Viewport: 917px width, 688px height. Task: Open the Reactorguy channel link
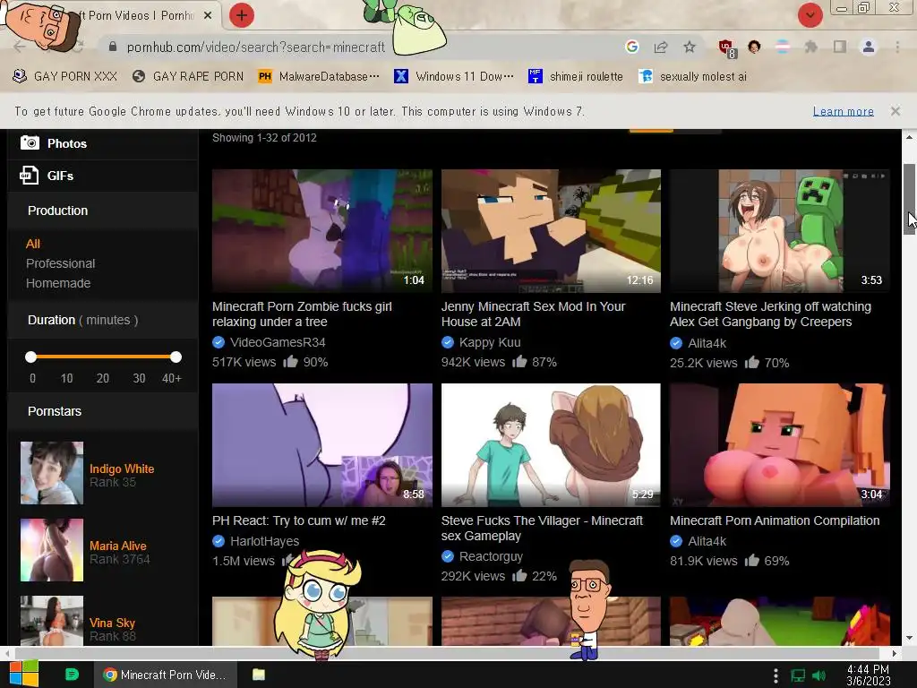point(491,556)
